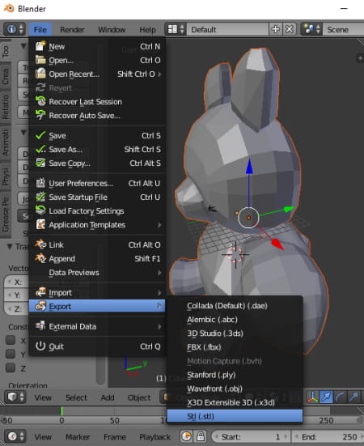This screenshot has height=446, width=364.
Task: Collapse the Translate operator panel
Action: point(10,246)
